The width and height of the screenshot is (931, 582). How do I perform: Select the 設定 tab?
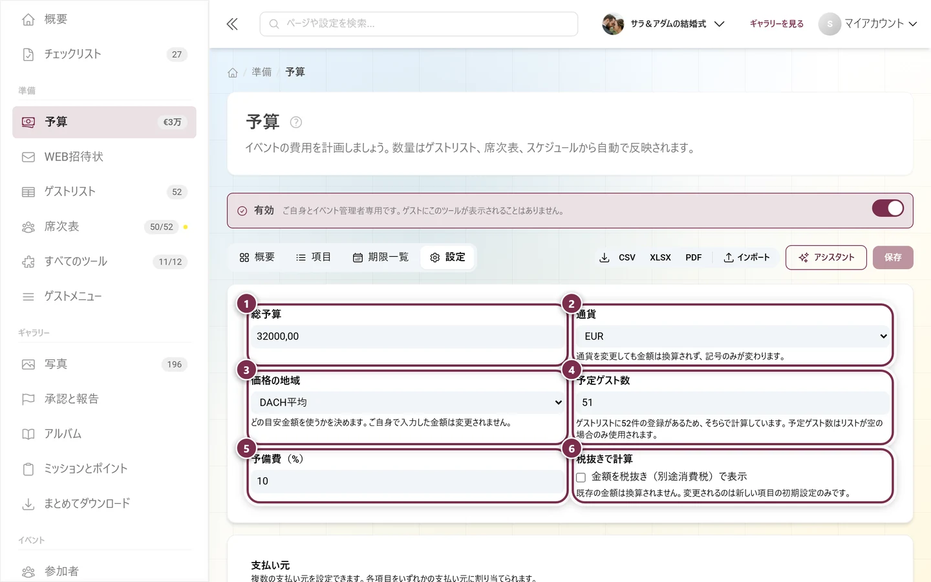[x=447, y=257]
